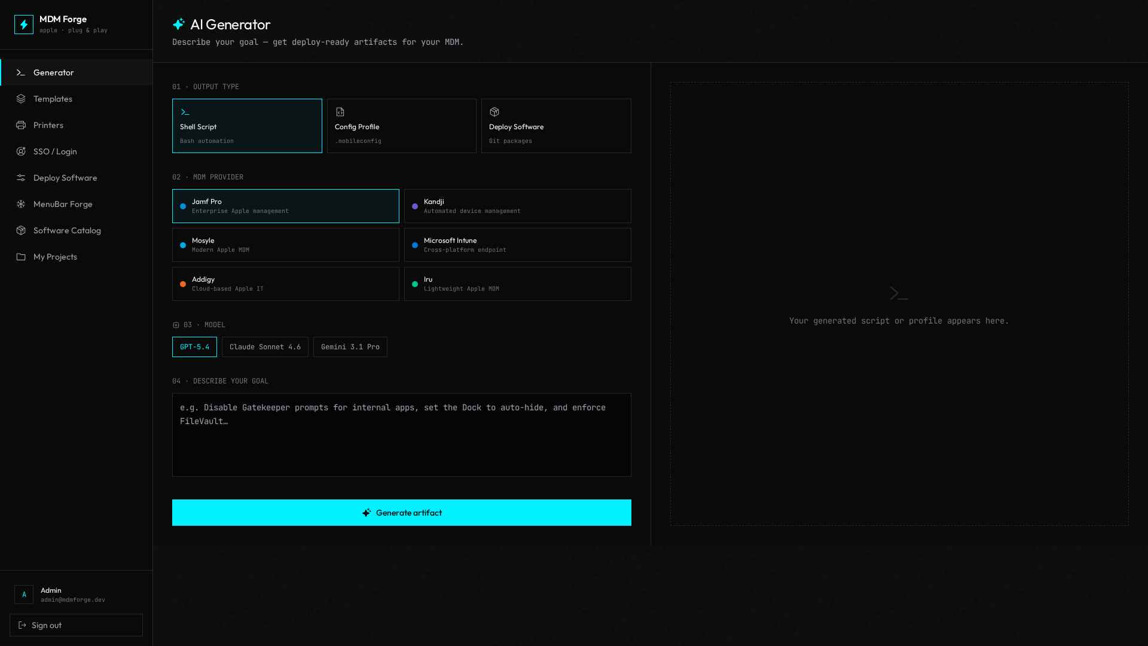Switch model to Gemini 3.1 Pro
This screenshot has height=646, width=1148.
350,347
